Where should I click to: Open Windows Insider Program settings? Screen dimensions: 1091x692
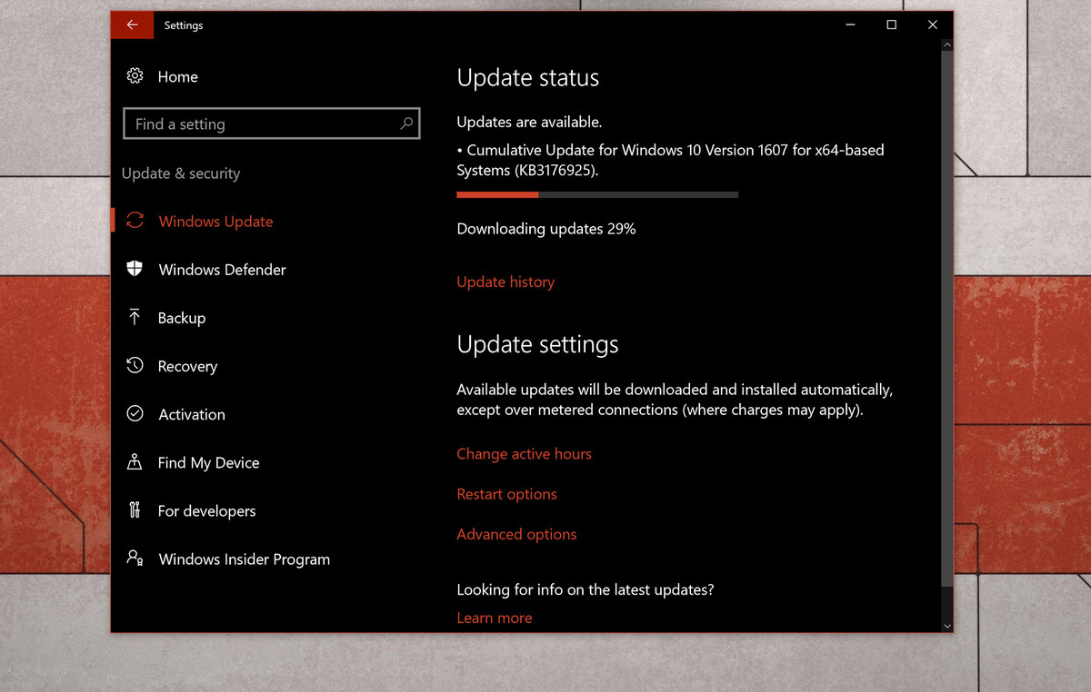[244, 559]
